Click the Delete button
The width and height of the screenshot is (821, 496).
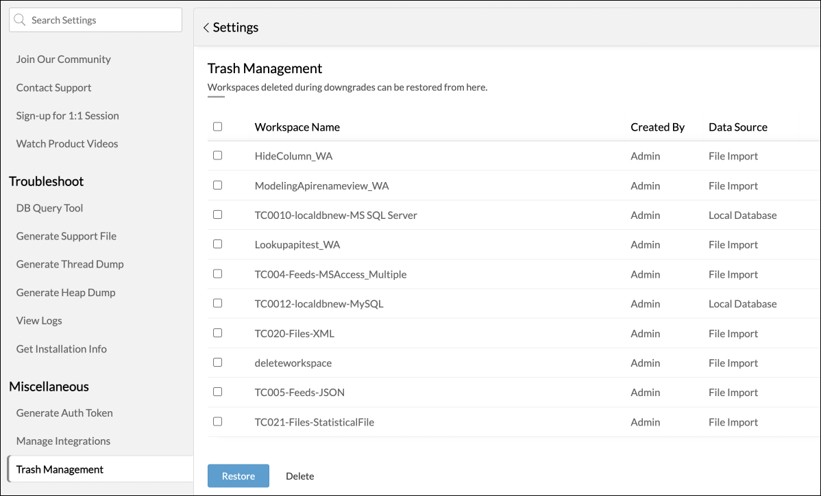tap(299, 476)
